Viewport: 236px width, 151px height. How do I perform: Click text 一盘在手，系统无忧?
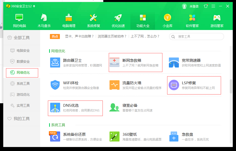pos(195,139)
